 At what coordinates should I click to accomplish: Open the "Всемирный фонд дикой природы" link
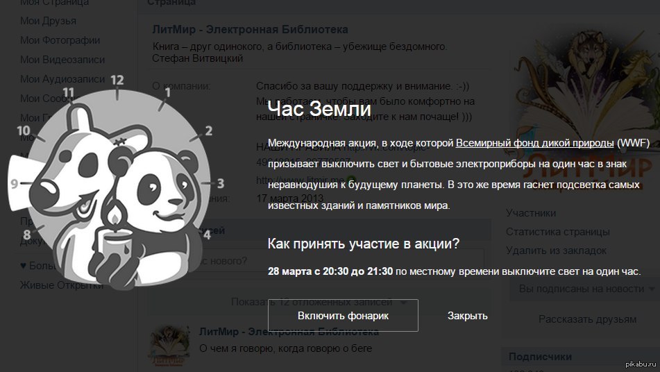(534, 143)
